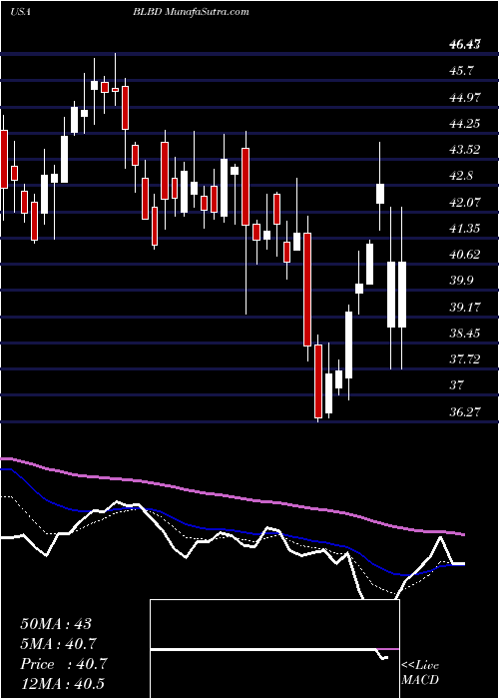This screenshot has height=699, width=499.
Task: Click the 5MA : 40.7 readout
Action: 58,644
